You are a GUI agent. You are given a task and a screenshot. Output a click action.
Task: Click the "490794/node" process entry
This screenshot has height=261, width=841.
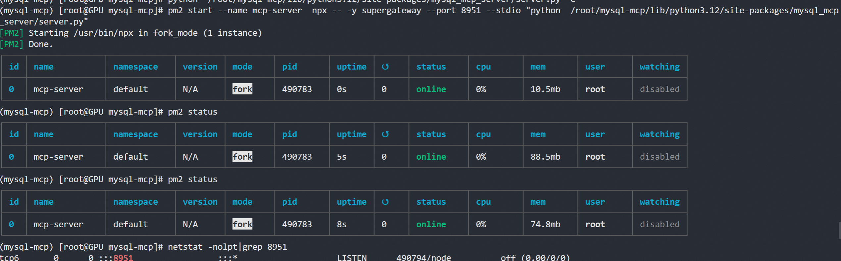[423, 257]
